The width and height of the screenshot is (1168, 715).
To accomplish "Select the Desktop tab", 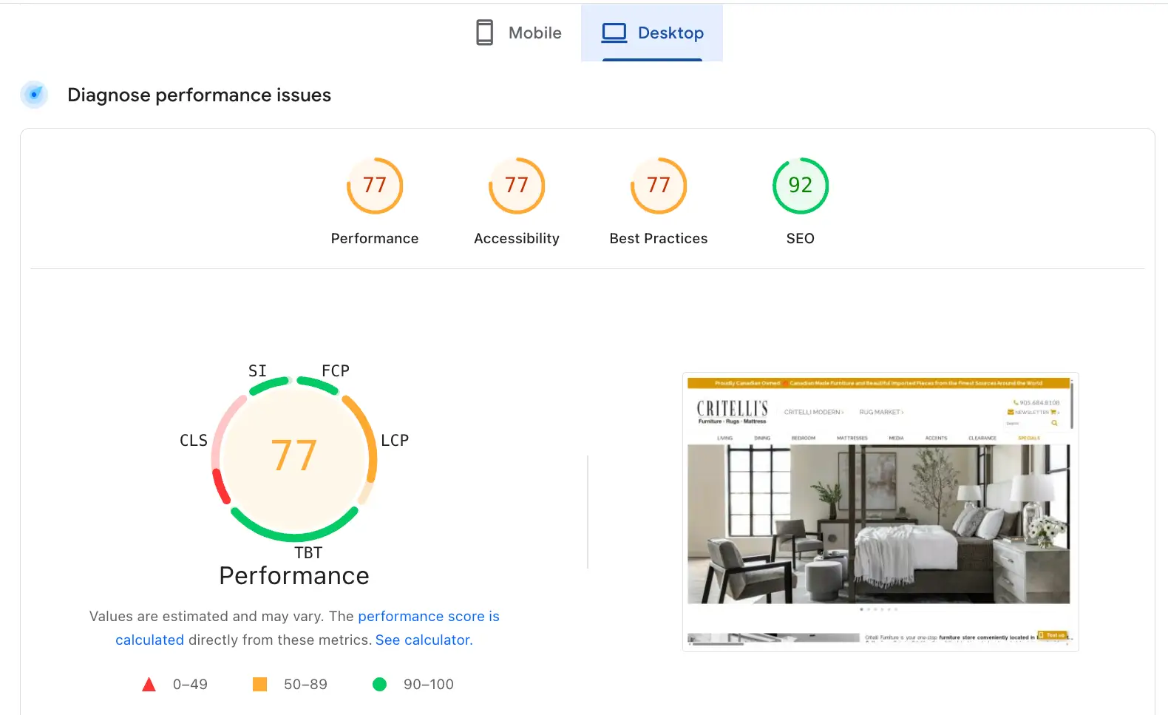I will click(x=652, y=33).
